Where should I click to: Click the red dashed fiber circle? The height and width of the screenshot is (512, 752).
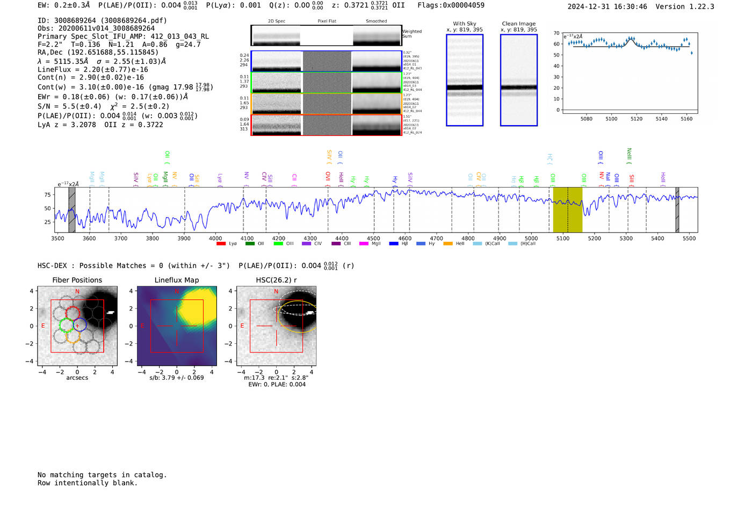[x=73, y=313]
